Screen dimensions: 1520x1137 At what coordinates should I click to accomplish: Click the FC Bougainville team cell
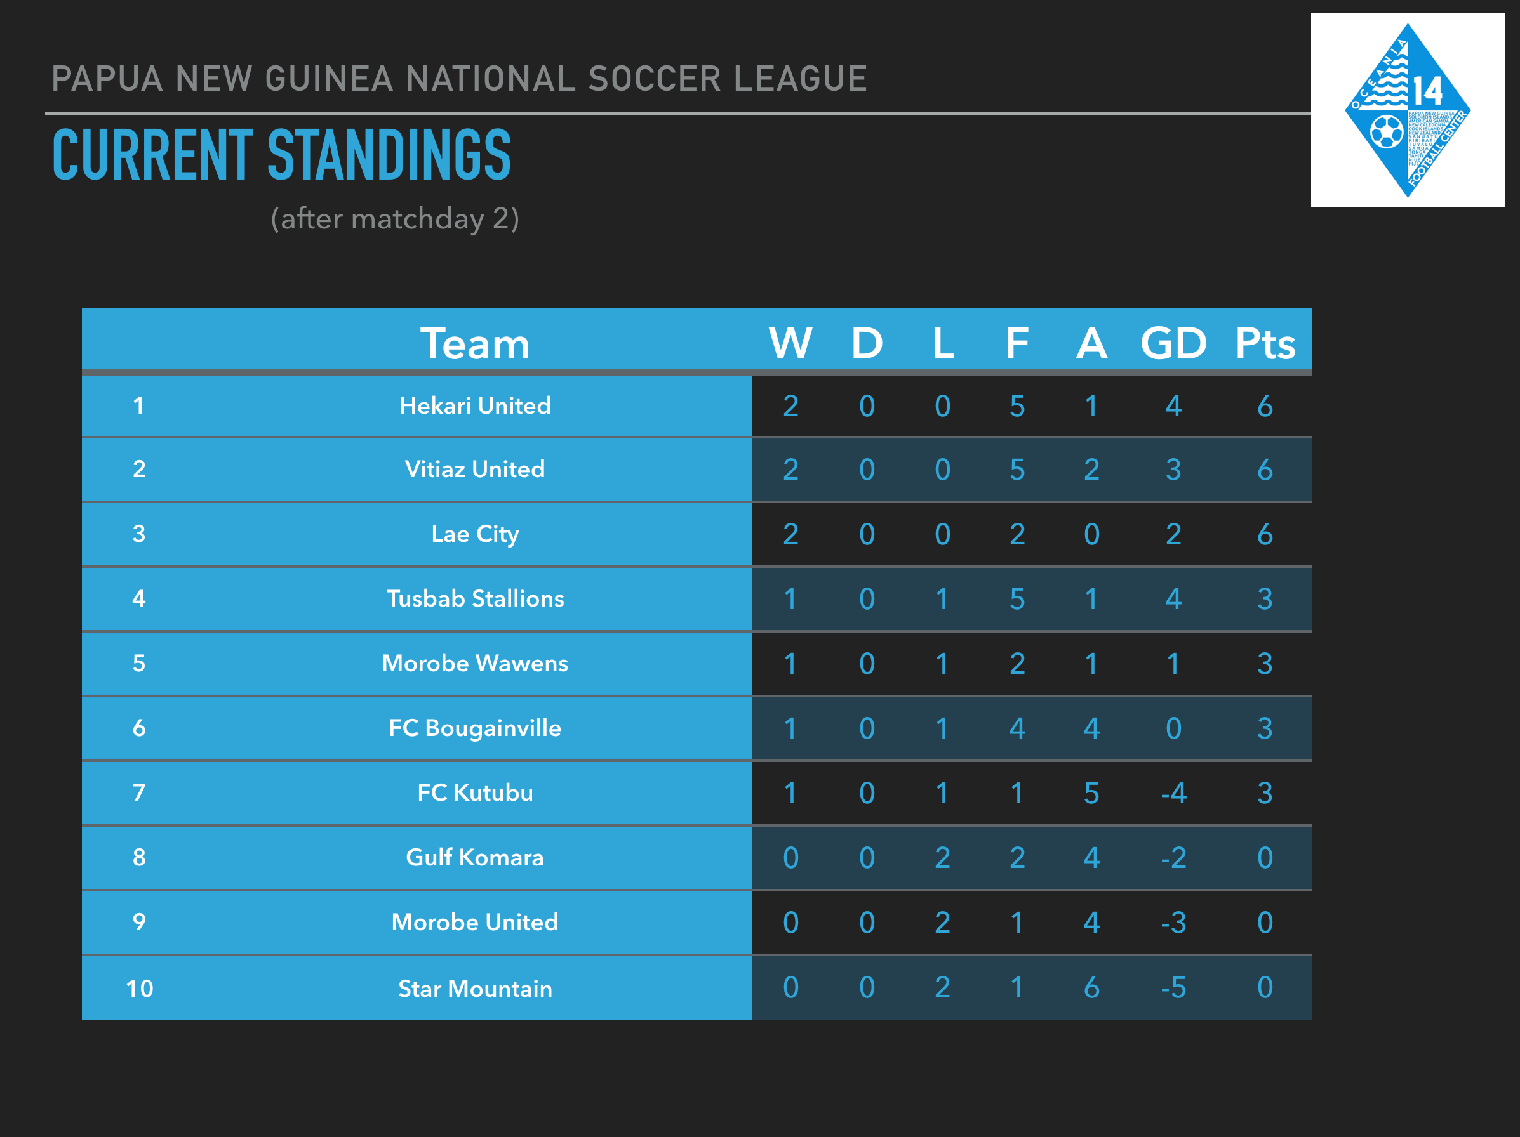coord(475,728)
